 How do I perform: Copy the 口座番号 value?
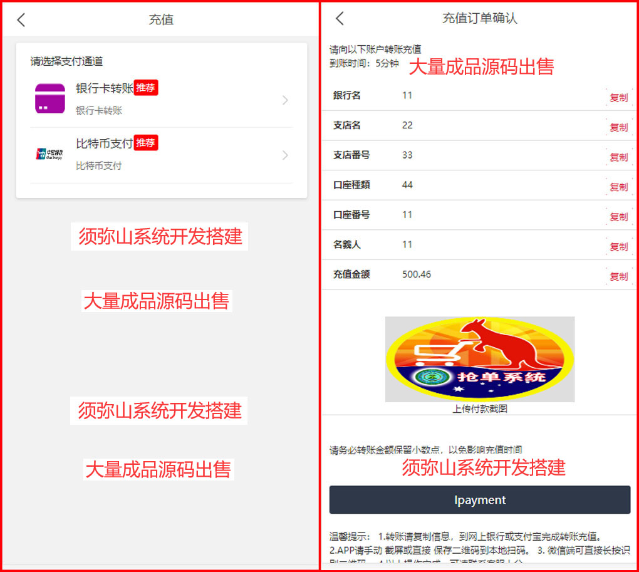click(x=618, y=217)
